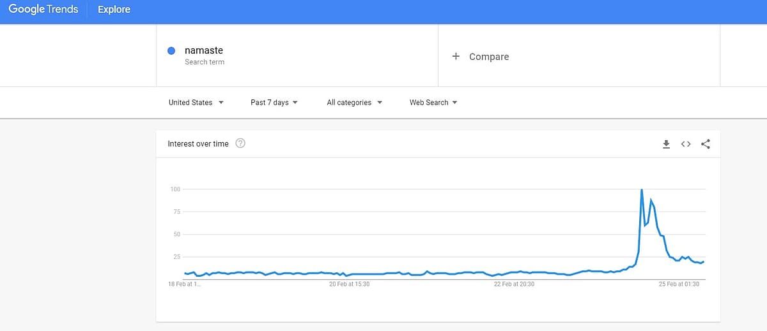
Task: Go to the Explore section
Action: [114, 10]
